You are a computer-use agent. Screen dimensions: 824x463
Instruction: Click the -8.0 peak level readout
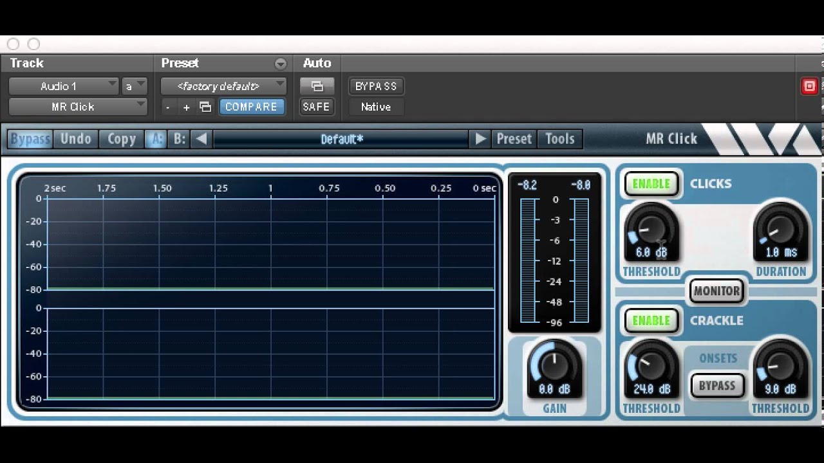click(581, 185)
